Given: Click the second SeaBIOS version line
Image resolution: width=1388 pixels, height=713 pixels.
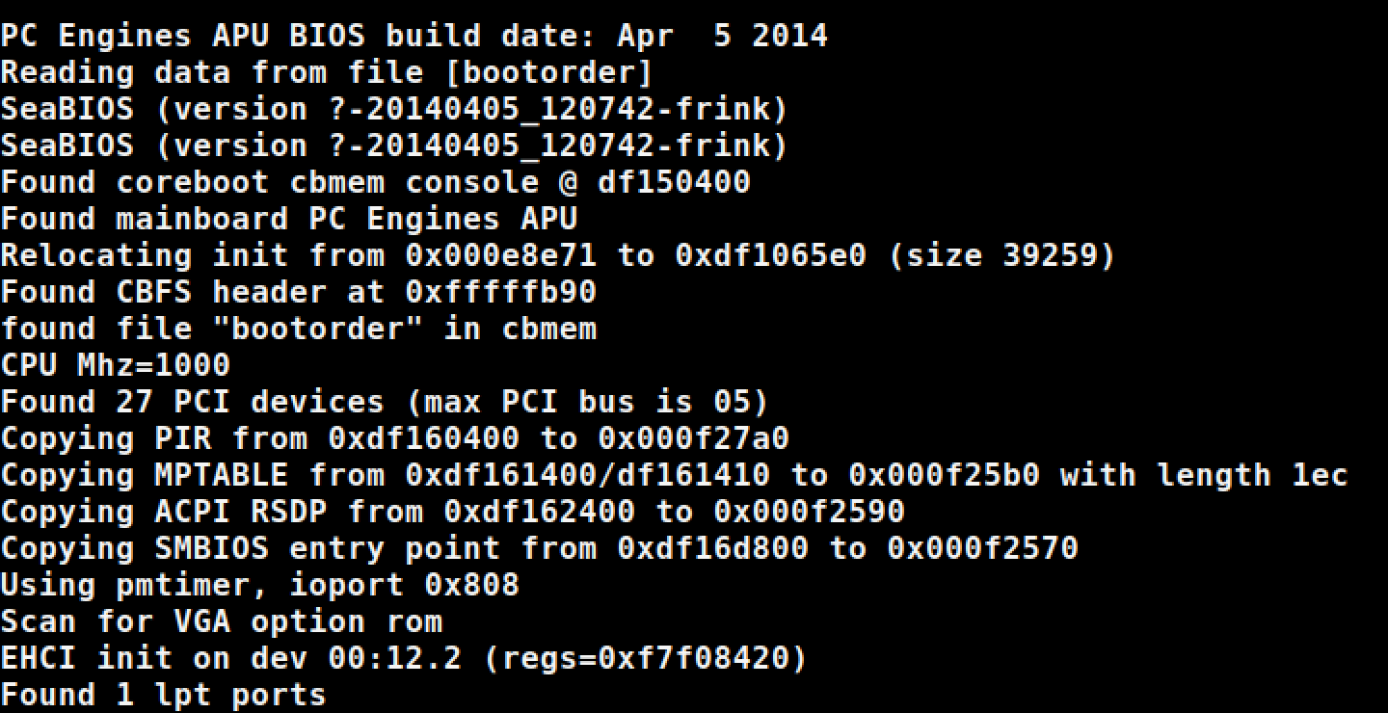Looking at the screenshot, I should click(x=394, y=146).
